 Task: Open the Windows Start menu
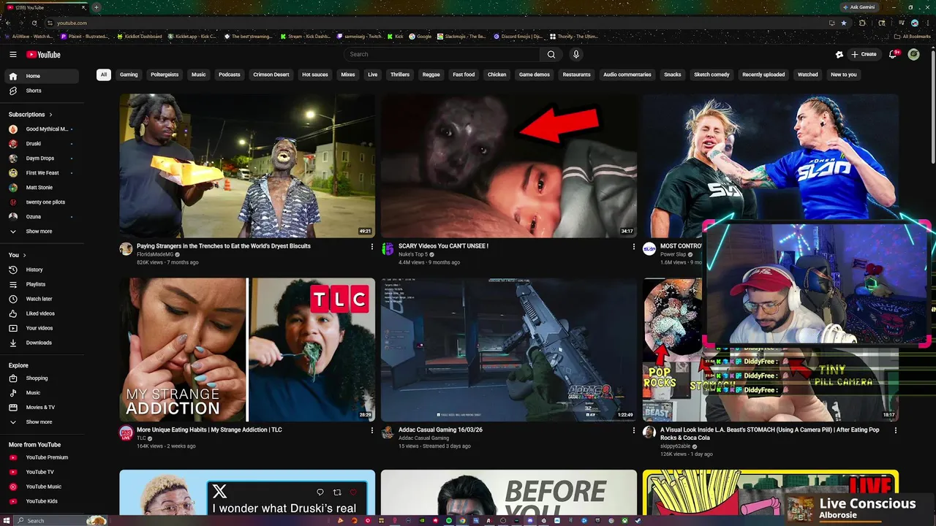pyautogui.click(x=7, y=520)
